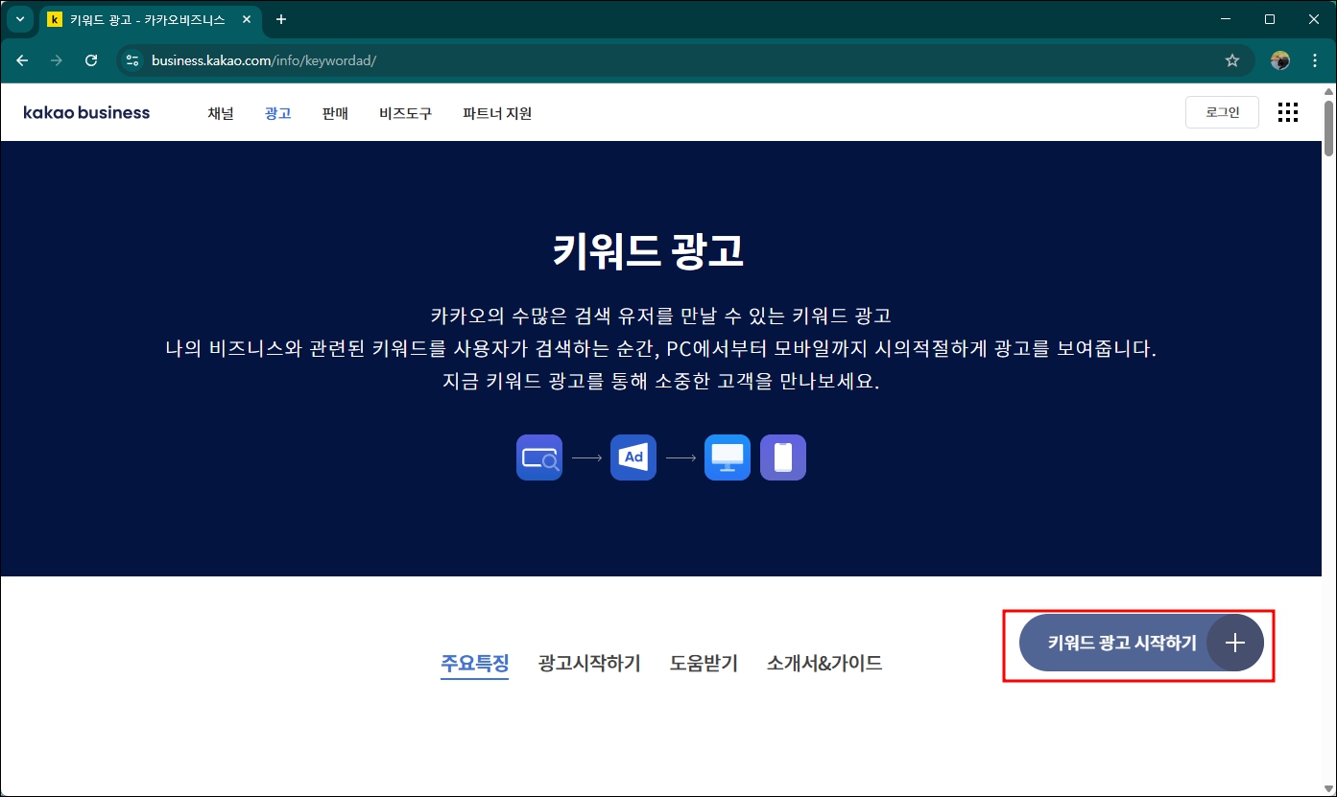The width and height of the screenshot is (1337, 797).
Task: Click the kakao business logo
Action: coord(85,112)
